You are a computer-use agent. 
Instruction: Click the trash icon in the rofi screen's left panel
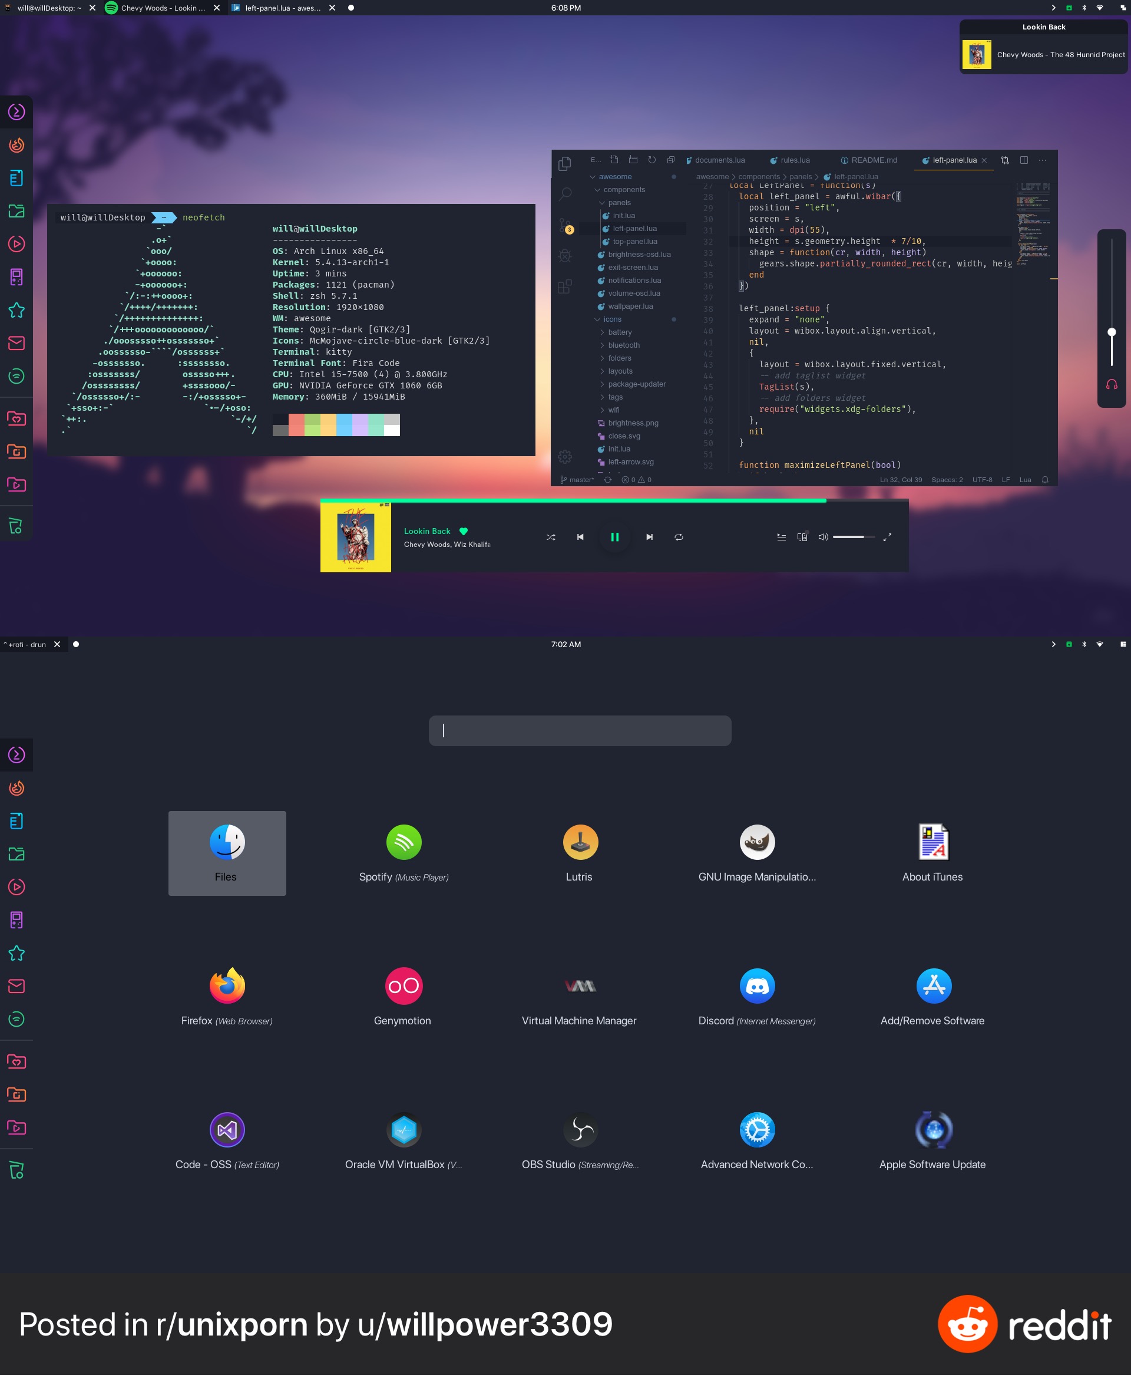tap(16, 1170)
